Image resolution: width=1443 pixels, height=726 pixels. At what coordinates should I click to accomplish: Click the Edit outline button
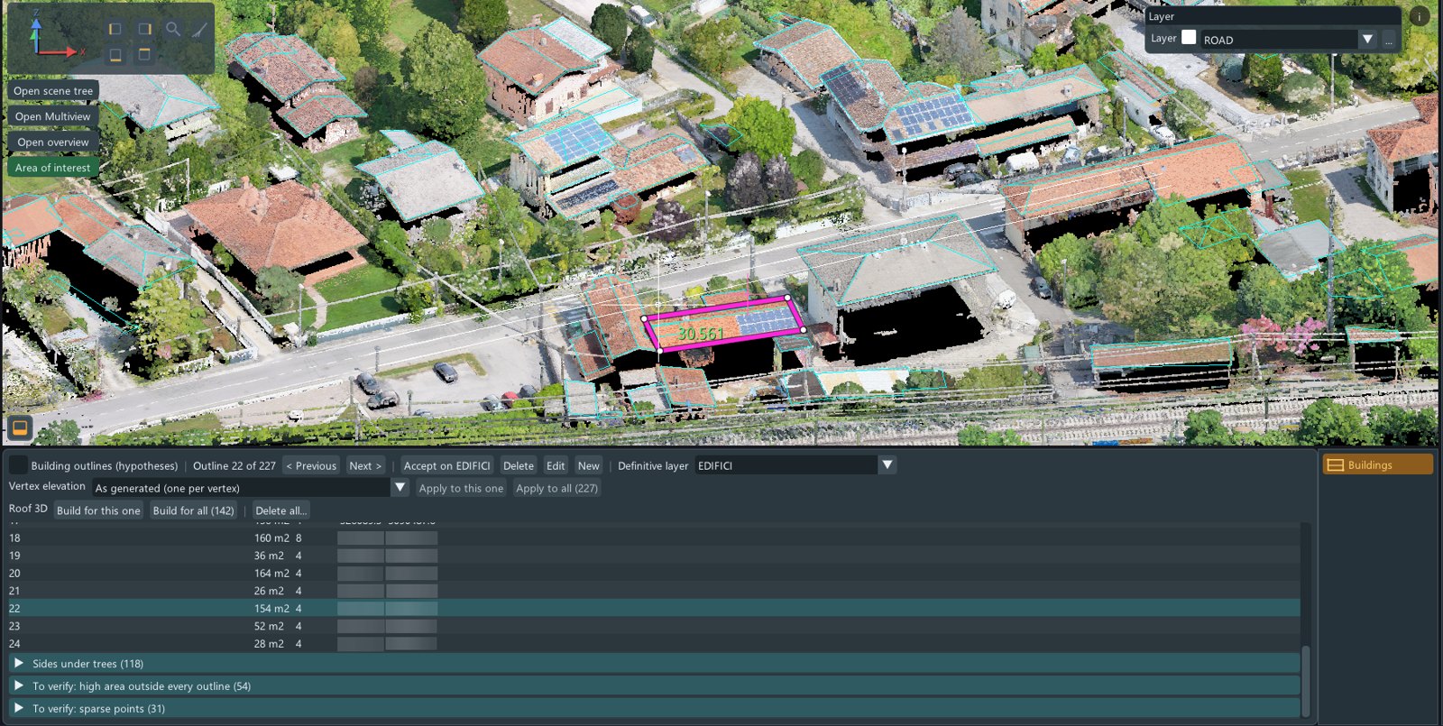556,465
